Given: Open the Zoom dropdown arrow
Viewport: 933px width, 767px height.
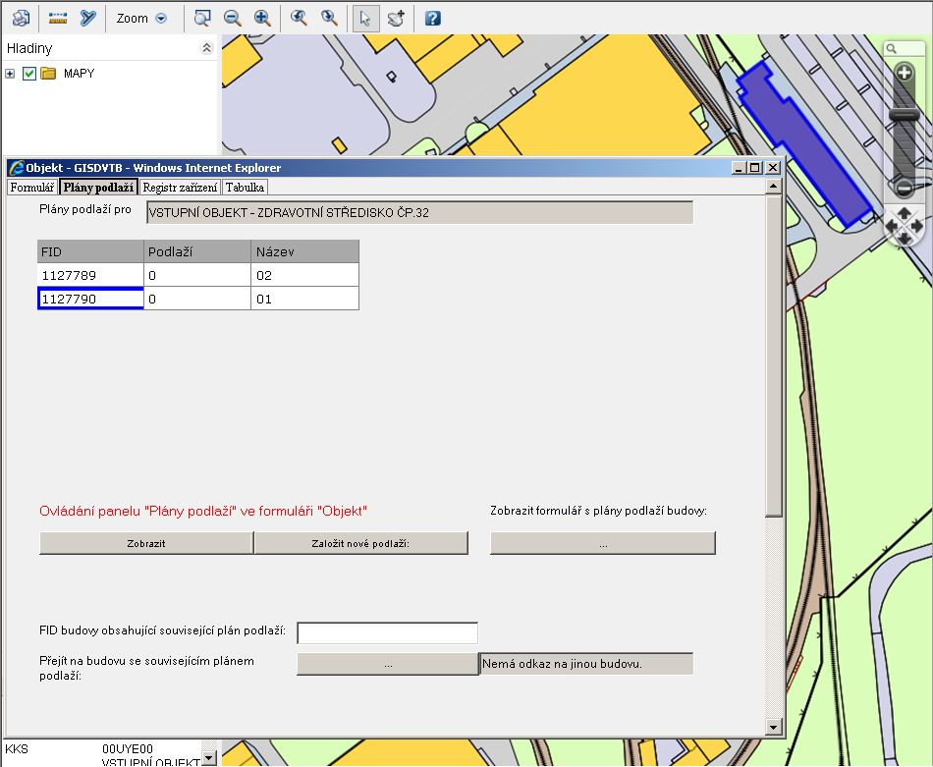Looking at the screenshot, I should [x=161, y=19].
